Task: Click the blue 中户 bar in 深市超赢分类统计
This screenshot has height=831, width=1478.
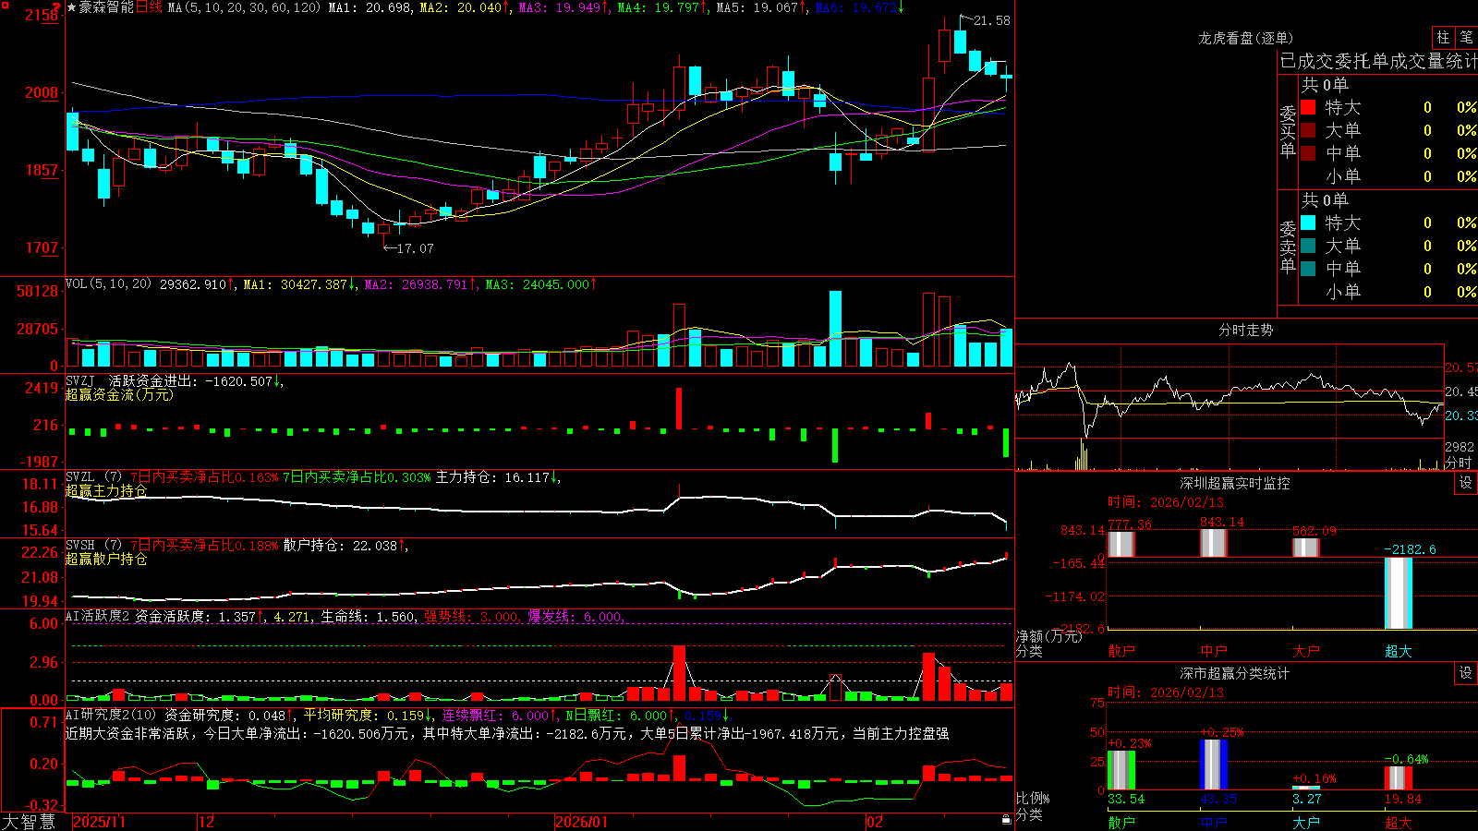Action: click(x=1214, y=765)
